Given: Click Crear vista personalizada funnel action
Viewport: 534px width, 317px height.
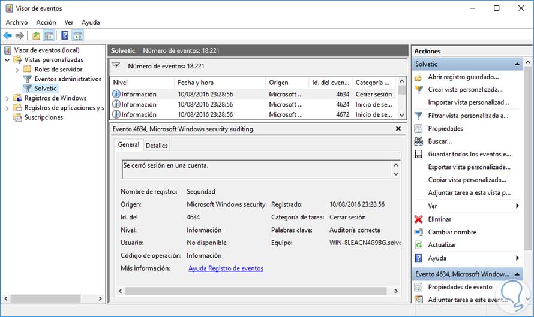Looking at the screenshot, I should (x=464, y=90).
